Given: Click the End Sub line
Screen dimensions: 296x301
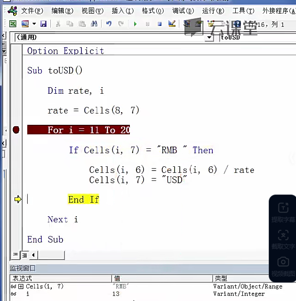Looking at the screenshot, I should [x=45, y=239].
